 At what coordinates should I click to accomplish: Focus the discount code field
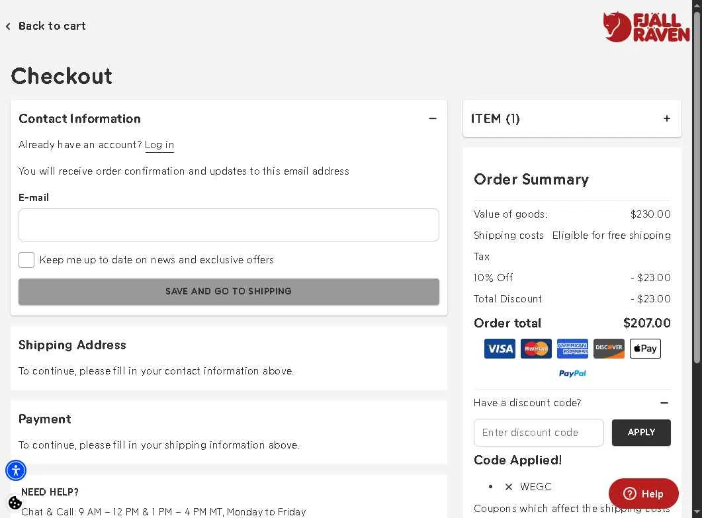539,433
